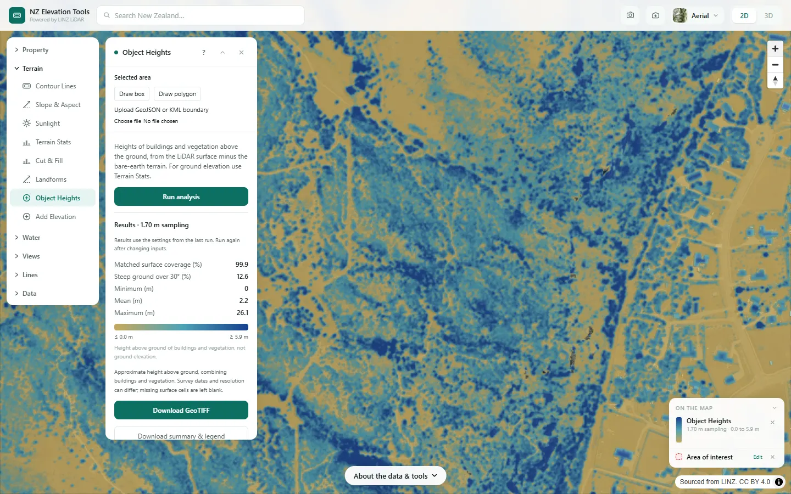Image resolution: width=791 pixels, height=494 pixels.
Task: Click the Search New Zealand field
Action: (200, 15)
